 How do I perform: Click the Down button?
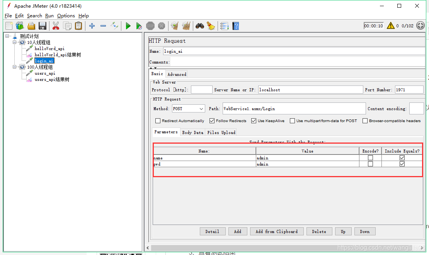coord(365,231)
